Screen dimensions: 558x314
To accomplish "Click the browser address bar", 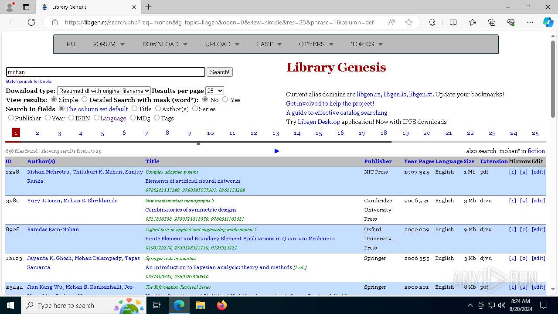I will point(219,22).
